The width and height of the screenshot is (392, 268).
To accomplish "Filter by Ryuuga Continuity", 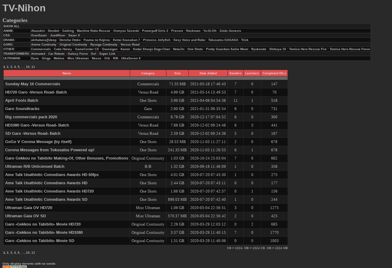I will [x=104, y=45].
